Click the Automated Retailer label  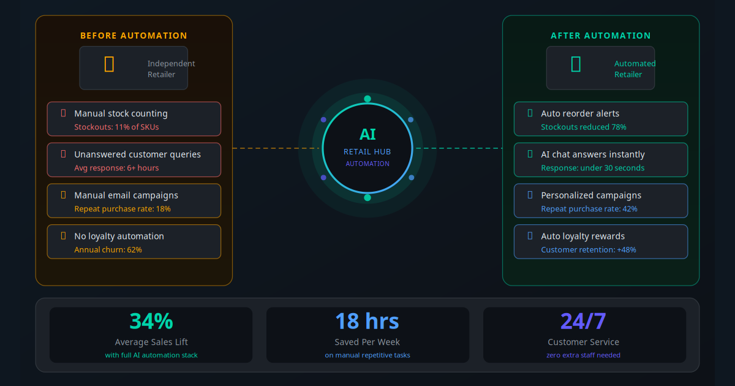635,69
